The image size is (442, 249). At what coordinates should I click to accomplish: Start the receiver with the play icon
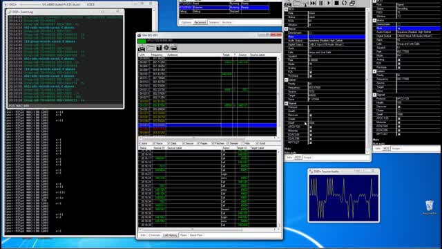tap(329, 3)
